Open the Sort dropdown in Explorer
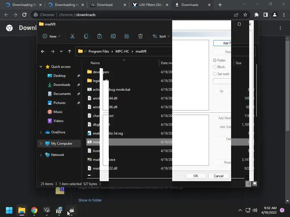 pyautogui.click(x=161, y=36)
